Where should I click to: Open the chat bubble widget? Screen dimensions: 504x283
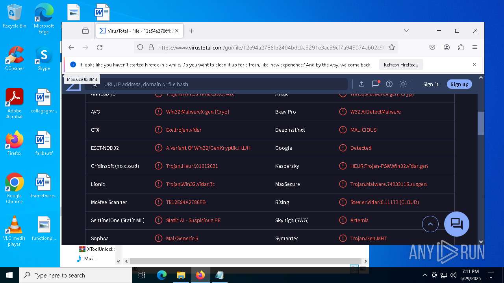[x=457, y=224]
